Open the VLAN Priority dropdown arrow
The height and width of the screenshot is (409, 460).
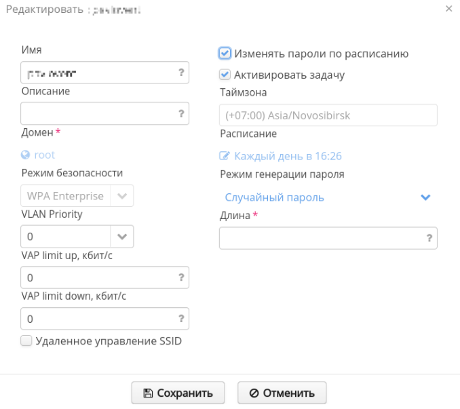[122, 237]
